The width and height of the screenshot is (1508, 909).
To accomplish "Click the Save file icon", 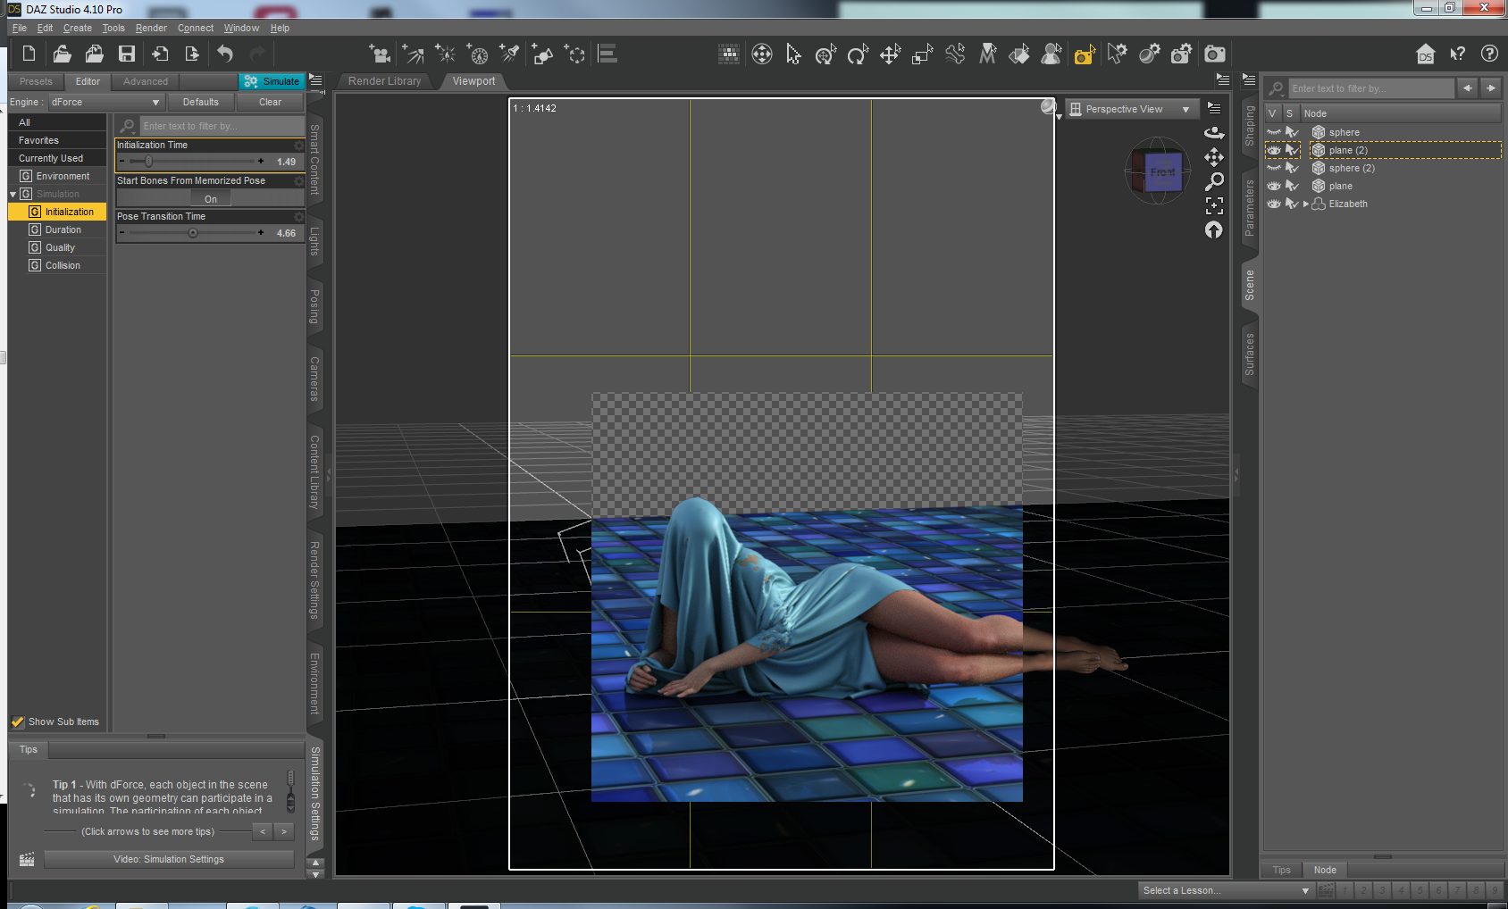I will pyautogui.click(x=127, y=54).
